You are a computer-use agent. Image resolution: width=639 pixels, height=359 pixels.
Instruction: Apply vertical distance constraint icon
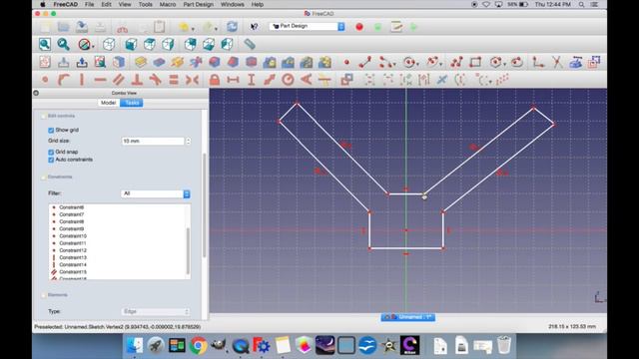tap(251, 80)
